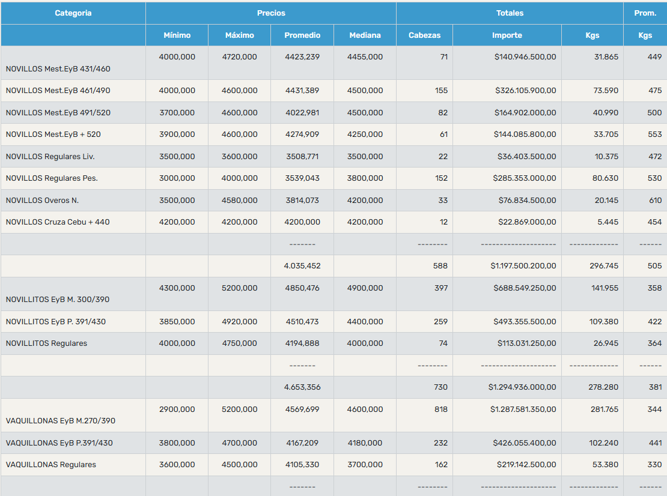Select the Precios group header
Viewport: 667px width, 496px height.
coord(271,13)
